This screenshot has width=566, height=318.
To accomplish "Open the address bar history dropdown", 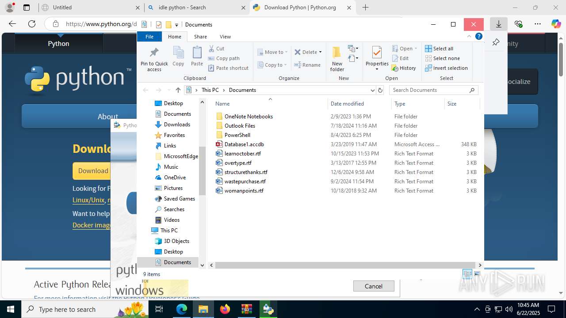I will click(372, 90).
